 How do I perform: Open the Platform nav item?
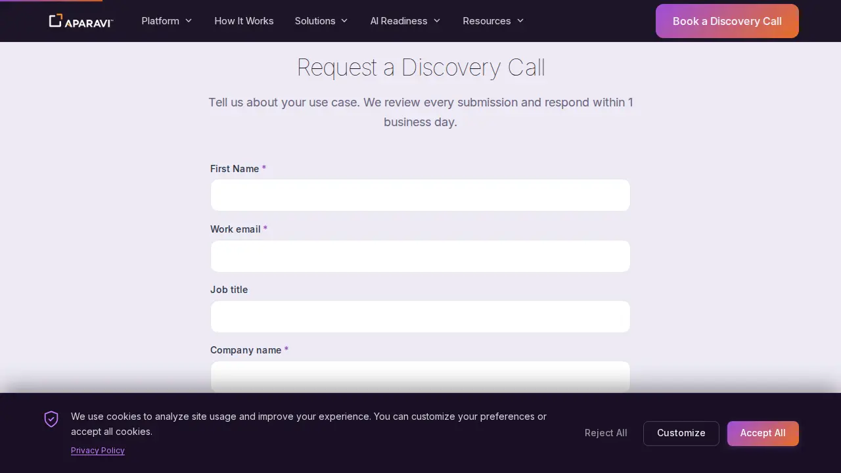(x=160, y=21)
